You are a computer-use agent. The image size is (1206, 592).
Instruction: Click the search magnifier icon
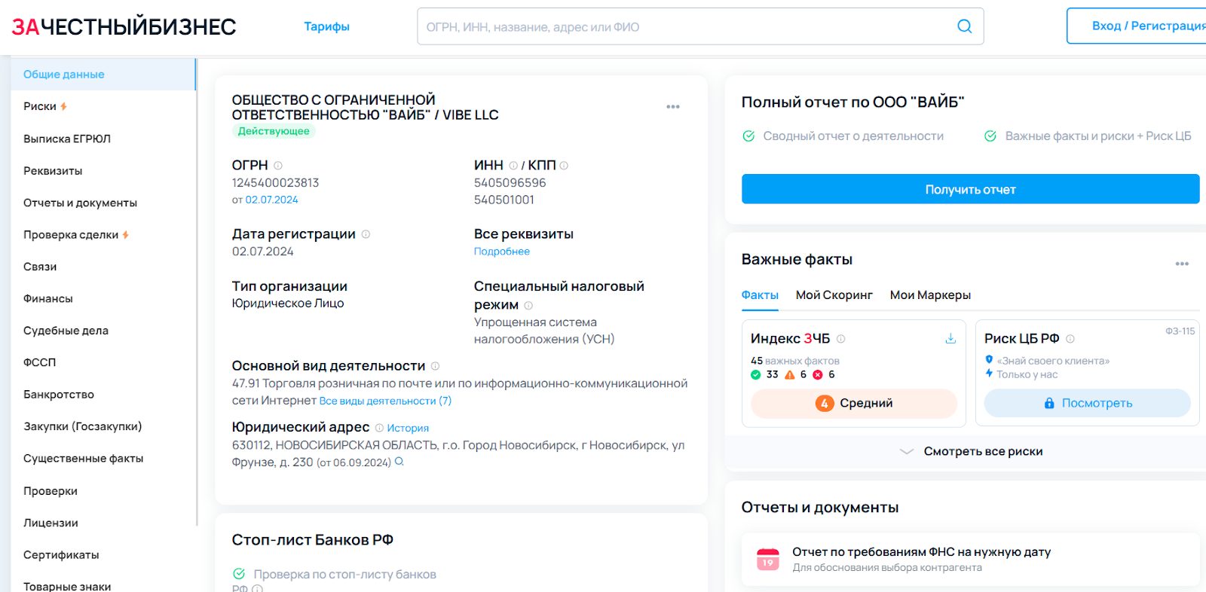pos(964,26)
